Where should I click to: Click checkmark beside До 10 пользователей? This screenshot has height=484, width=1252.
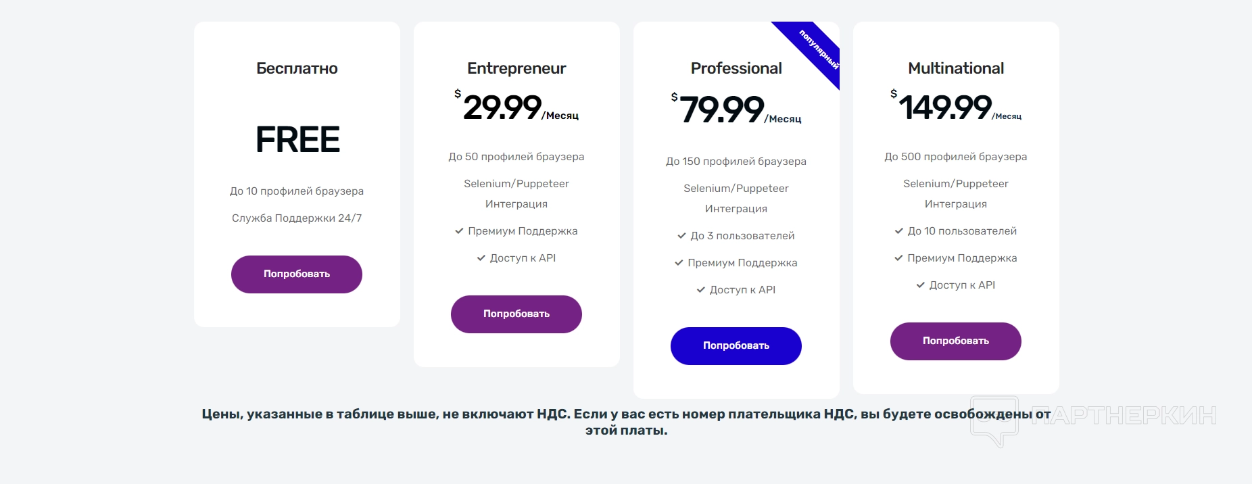899,231
